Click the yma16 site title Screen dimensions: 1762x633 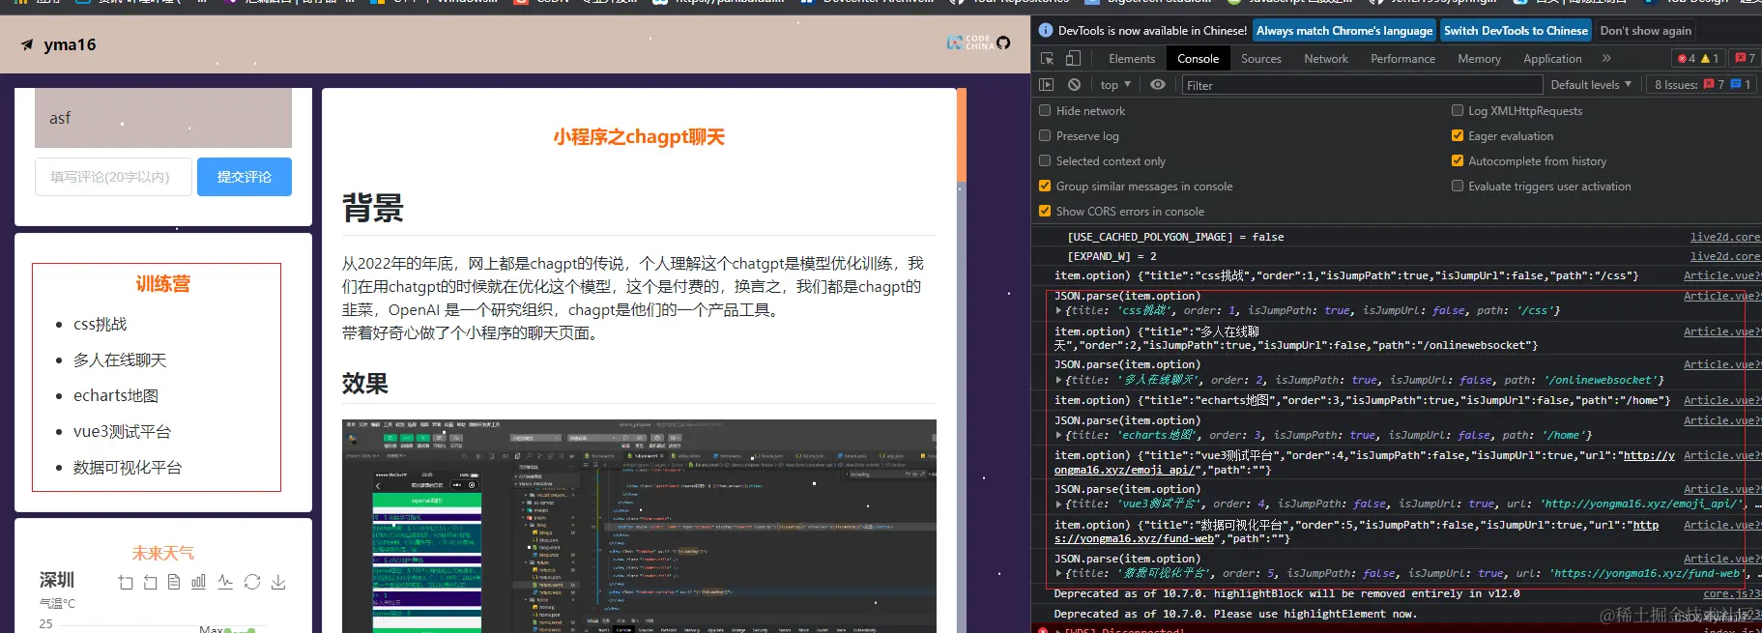[70, 44]
